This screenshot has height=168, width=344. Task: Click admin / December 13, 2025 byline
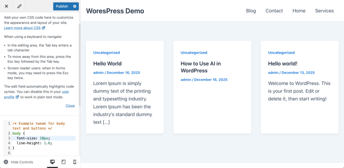291,73
